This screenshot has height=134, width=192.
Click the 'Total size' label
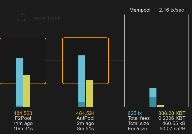pyautogui.click(x=138, y=124)
